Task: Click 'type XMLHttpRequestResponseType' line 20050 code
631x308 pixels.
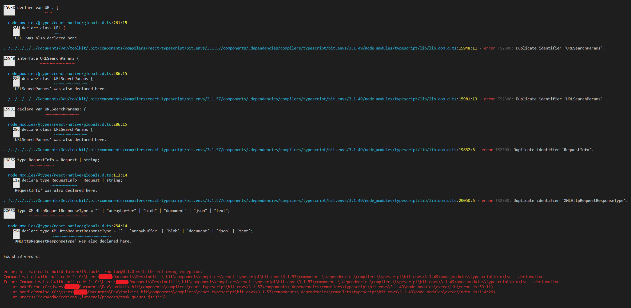Action: [x=124, y=211]
